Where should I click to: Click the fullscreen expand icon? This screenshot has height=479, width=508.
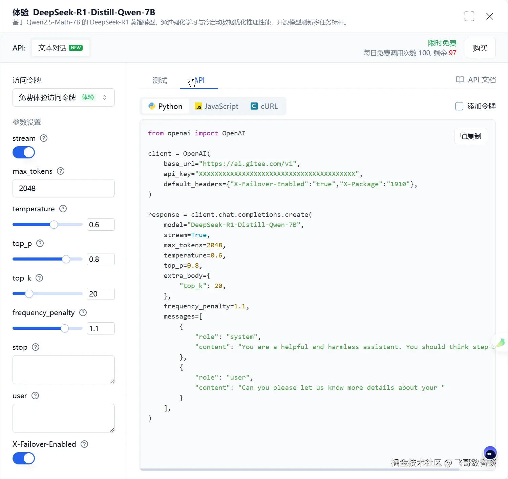(x=469, y=16)
